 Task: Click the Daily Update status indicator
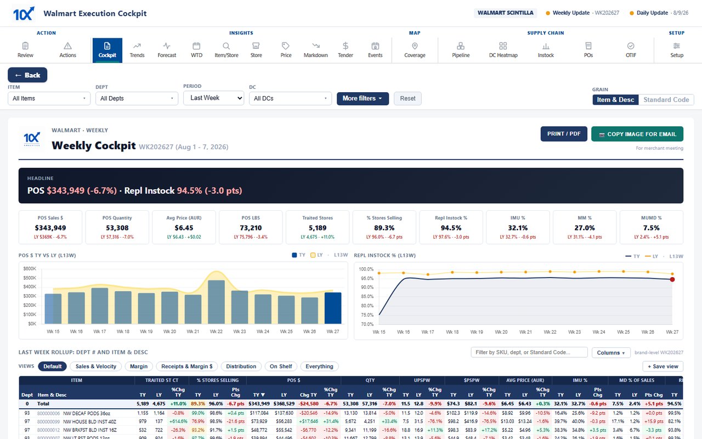pyautogui.click(x=660, y=13)
